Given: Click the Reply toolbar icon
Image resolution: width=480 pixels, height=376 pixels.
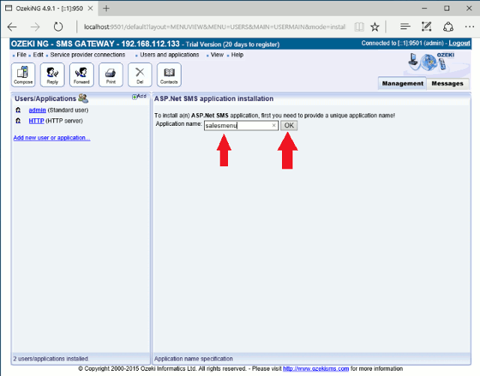Looking at the screenshot, I should pos(52,74).
